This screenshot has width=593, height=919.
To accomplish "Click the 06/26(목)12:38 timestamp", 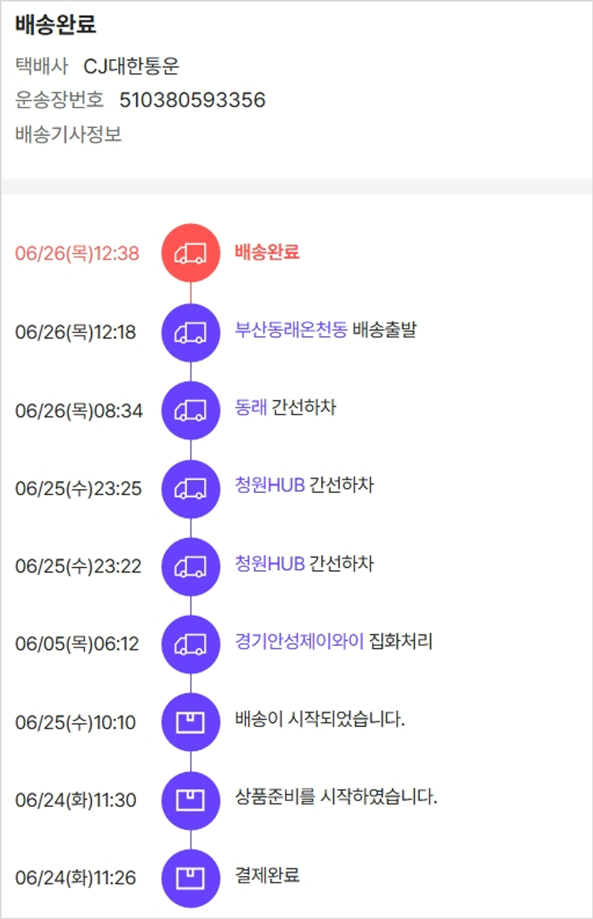I will pyautogui.click(x=77, y=254).
